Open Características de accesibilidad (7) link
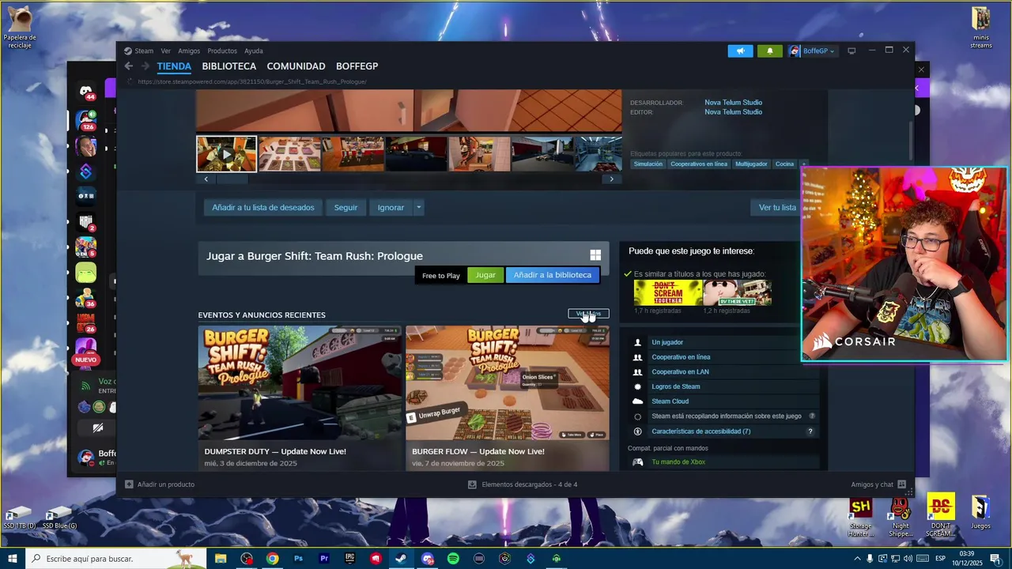 pos(701,431)
